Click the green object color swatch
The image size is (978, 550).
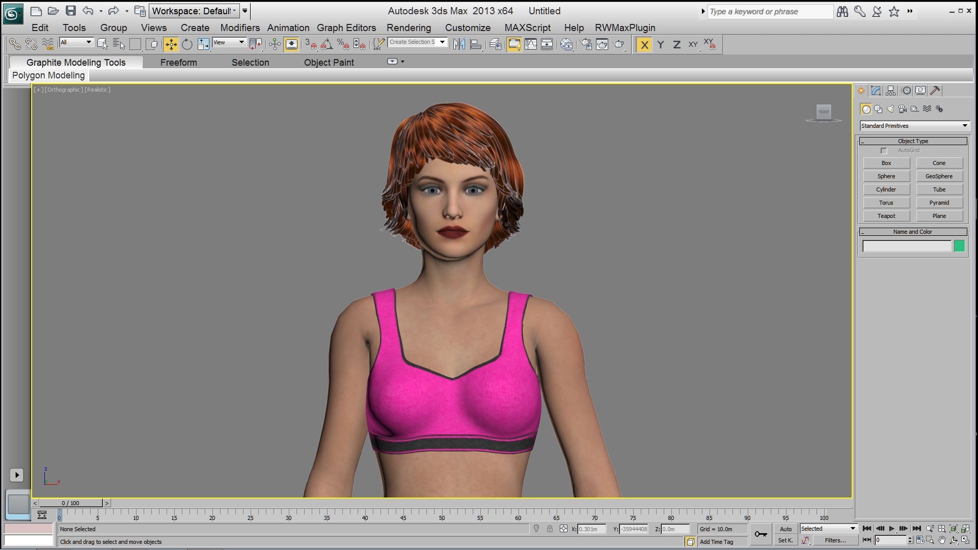(x=959, y=246)
